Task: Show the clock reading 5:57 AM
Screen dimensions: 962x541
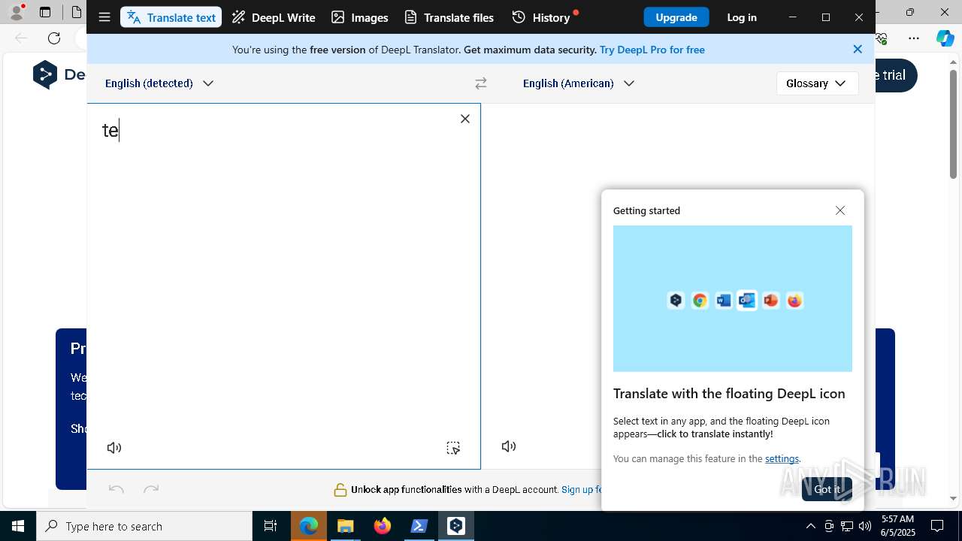Action: click(897, 519)
